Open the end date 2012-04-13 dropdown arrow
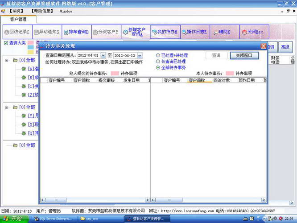Viewport: 297px width, 223px height. [x=140, y=55]
